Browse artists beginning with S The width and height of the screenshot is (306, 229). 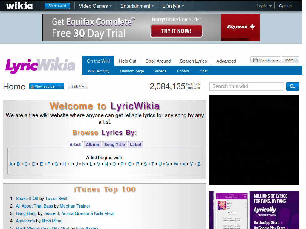pos(145,164)
